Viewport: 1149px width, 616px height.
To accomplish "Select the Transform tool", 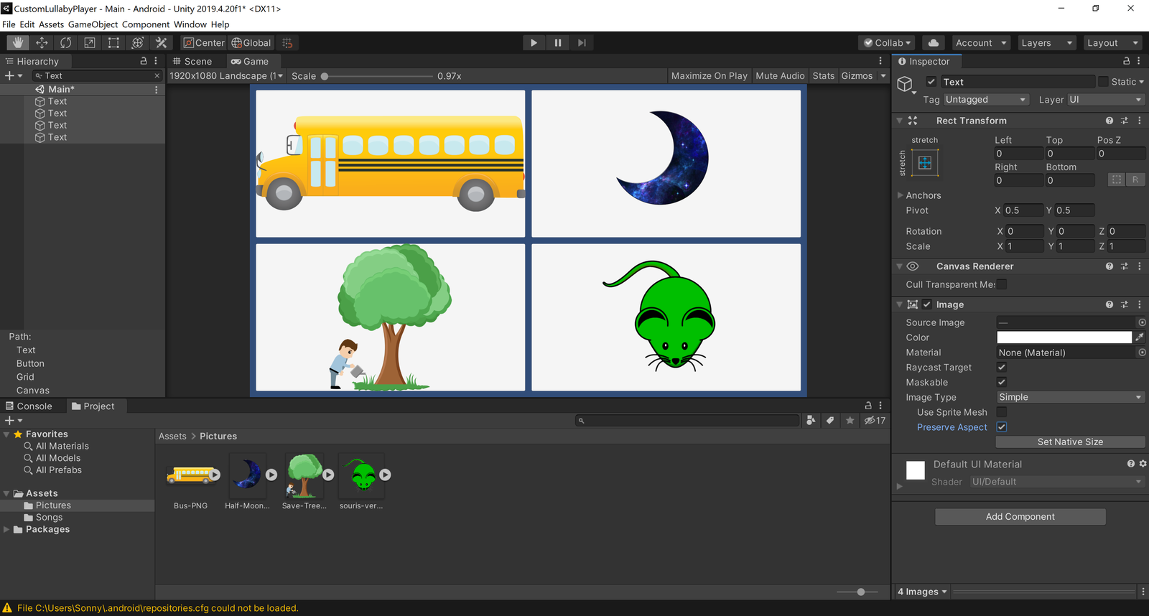I will (137, 43).
